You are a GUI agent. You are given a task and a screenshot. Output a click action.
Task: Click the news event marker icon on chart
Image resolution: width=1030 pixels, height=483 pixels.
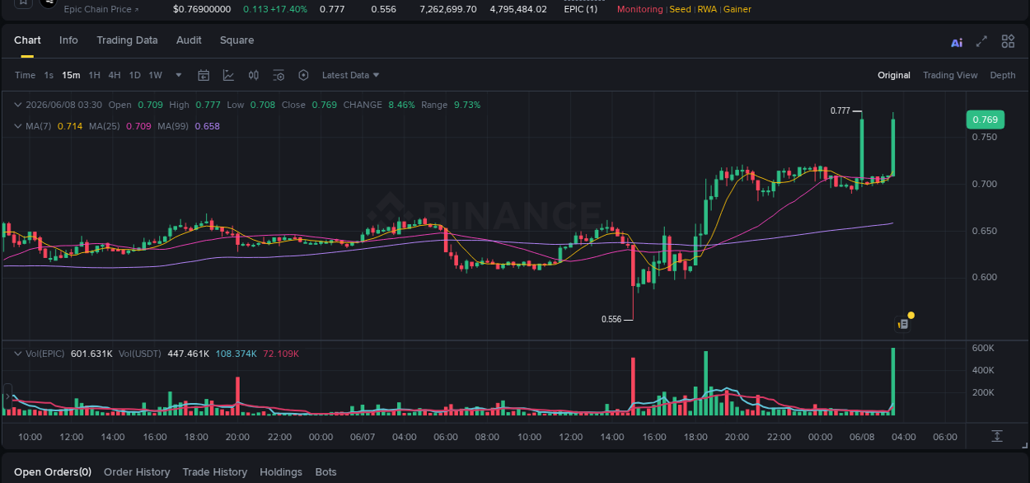pyautogui.click(x=904, y=323)
